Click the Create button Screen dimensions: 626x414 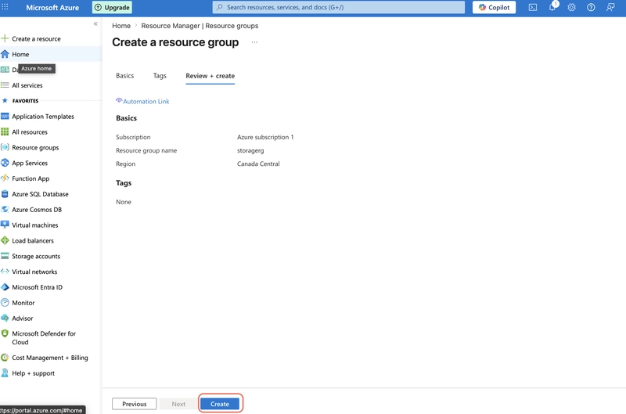click(x=220, y=404)
